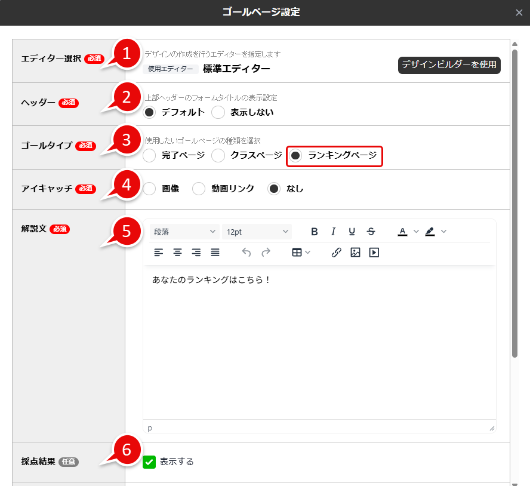530x486 pixels.
Task: Insert an image into the description text
Action: coord(356,252)
